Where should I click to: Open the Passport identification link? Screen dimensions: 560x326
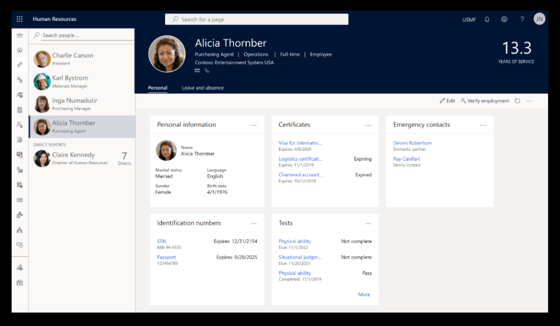coord(166,257)
